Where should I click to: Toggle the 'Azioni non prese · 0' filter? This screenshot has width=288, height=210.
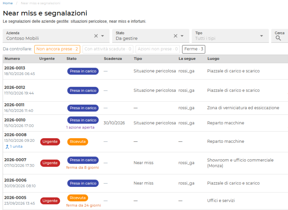coord(158,49)
